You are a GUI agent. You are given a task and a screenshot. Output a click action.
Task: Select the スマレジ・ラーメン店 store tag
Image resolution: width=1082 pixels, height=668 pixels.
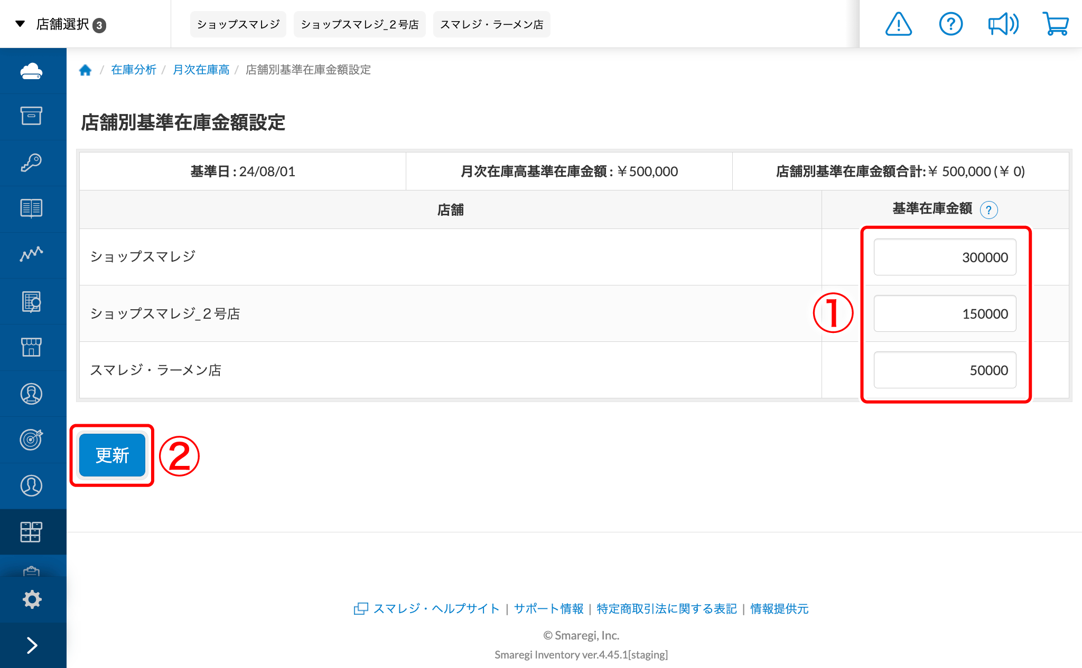point(491,24)
